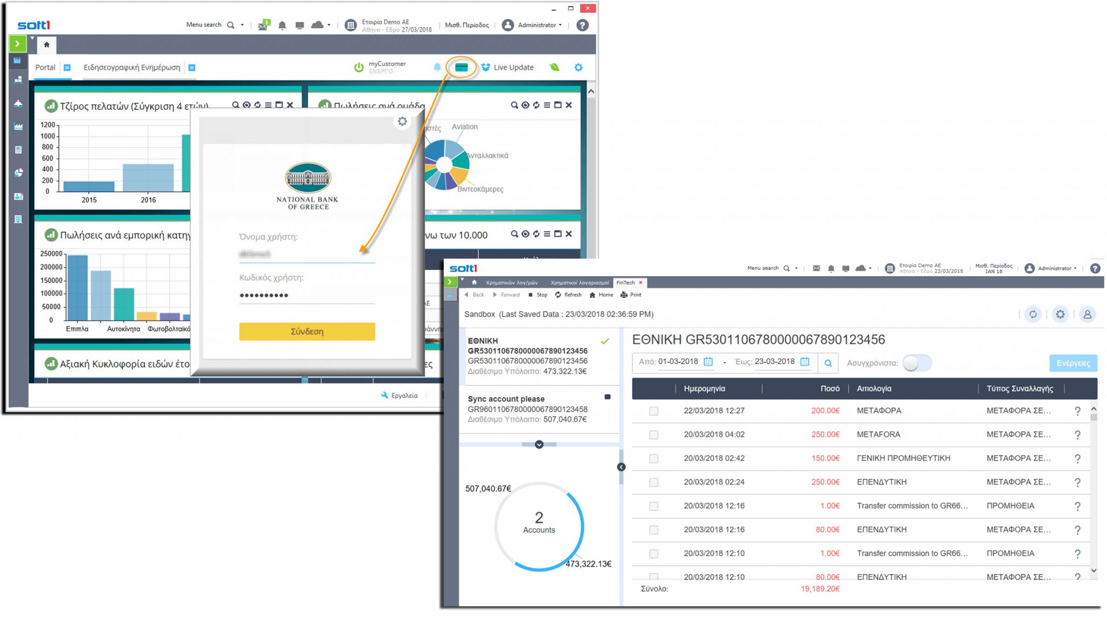
Task: Click the gear icon in the National Bank login dialog
Action: click(x=402, y=122)
